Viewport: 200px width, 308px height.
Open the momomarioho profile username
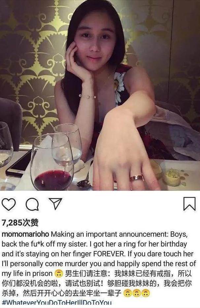26,234
